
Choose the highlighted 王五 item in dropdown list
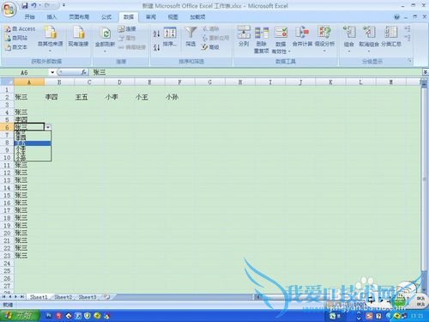click(33, 143)
